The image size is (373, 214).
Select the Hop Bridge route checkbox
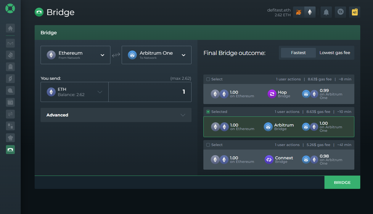coord(208,79)
